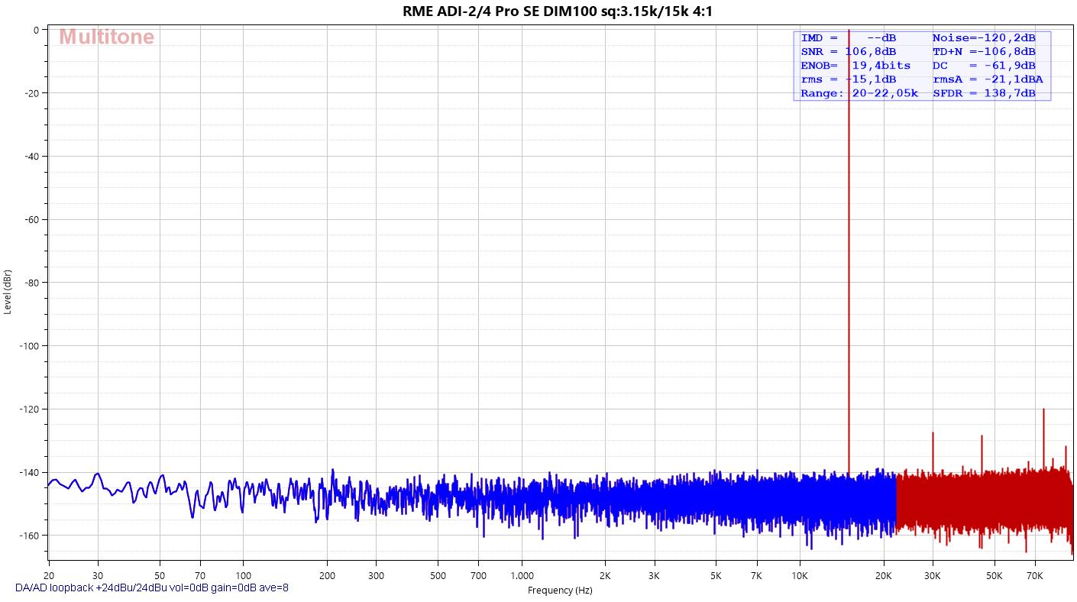1077x602 pixels.
Task: Click the "Frequency (Hz)" axis label
Action: tap(560, 590)
